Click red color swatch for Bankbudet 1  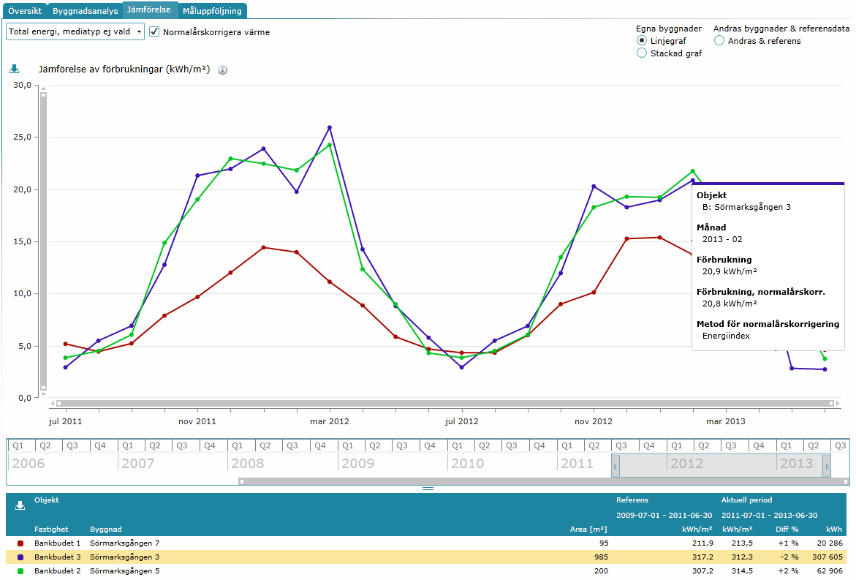(20, 543)
